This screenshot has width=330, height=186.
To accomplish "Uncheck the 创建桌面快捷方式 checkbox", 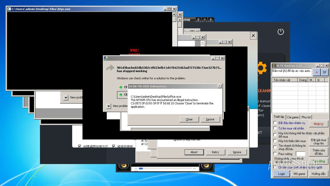I will click(x=80, y=146).
